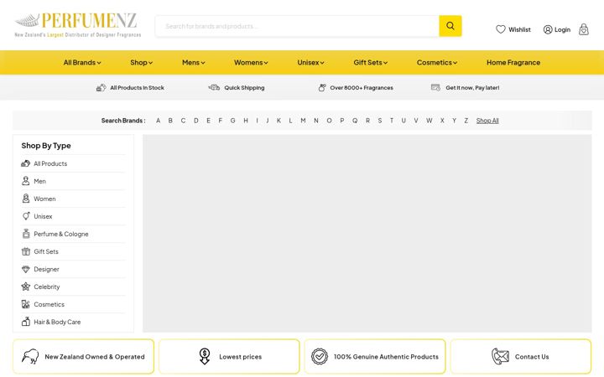The height and width of the screenshot is (377, 604).
Task: Expand the Womens dropdown menu
Action: (x=251, y=62)
